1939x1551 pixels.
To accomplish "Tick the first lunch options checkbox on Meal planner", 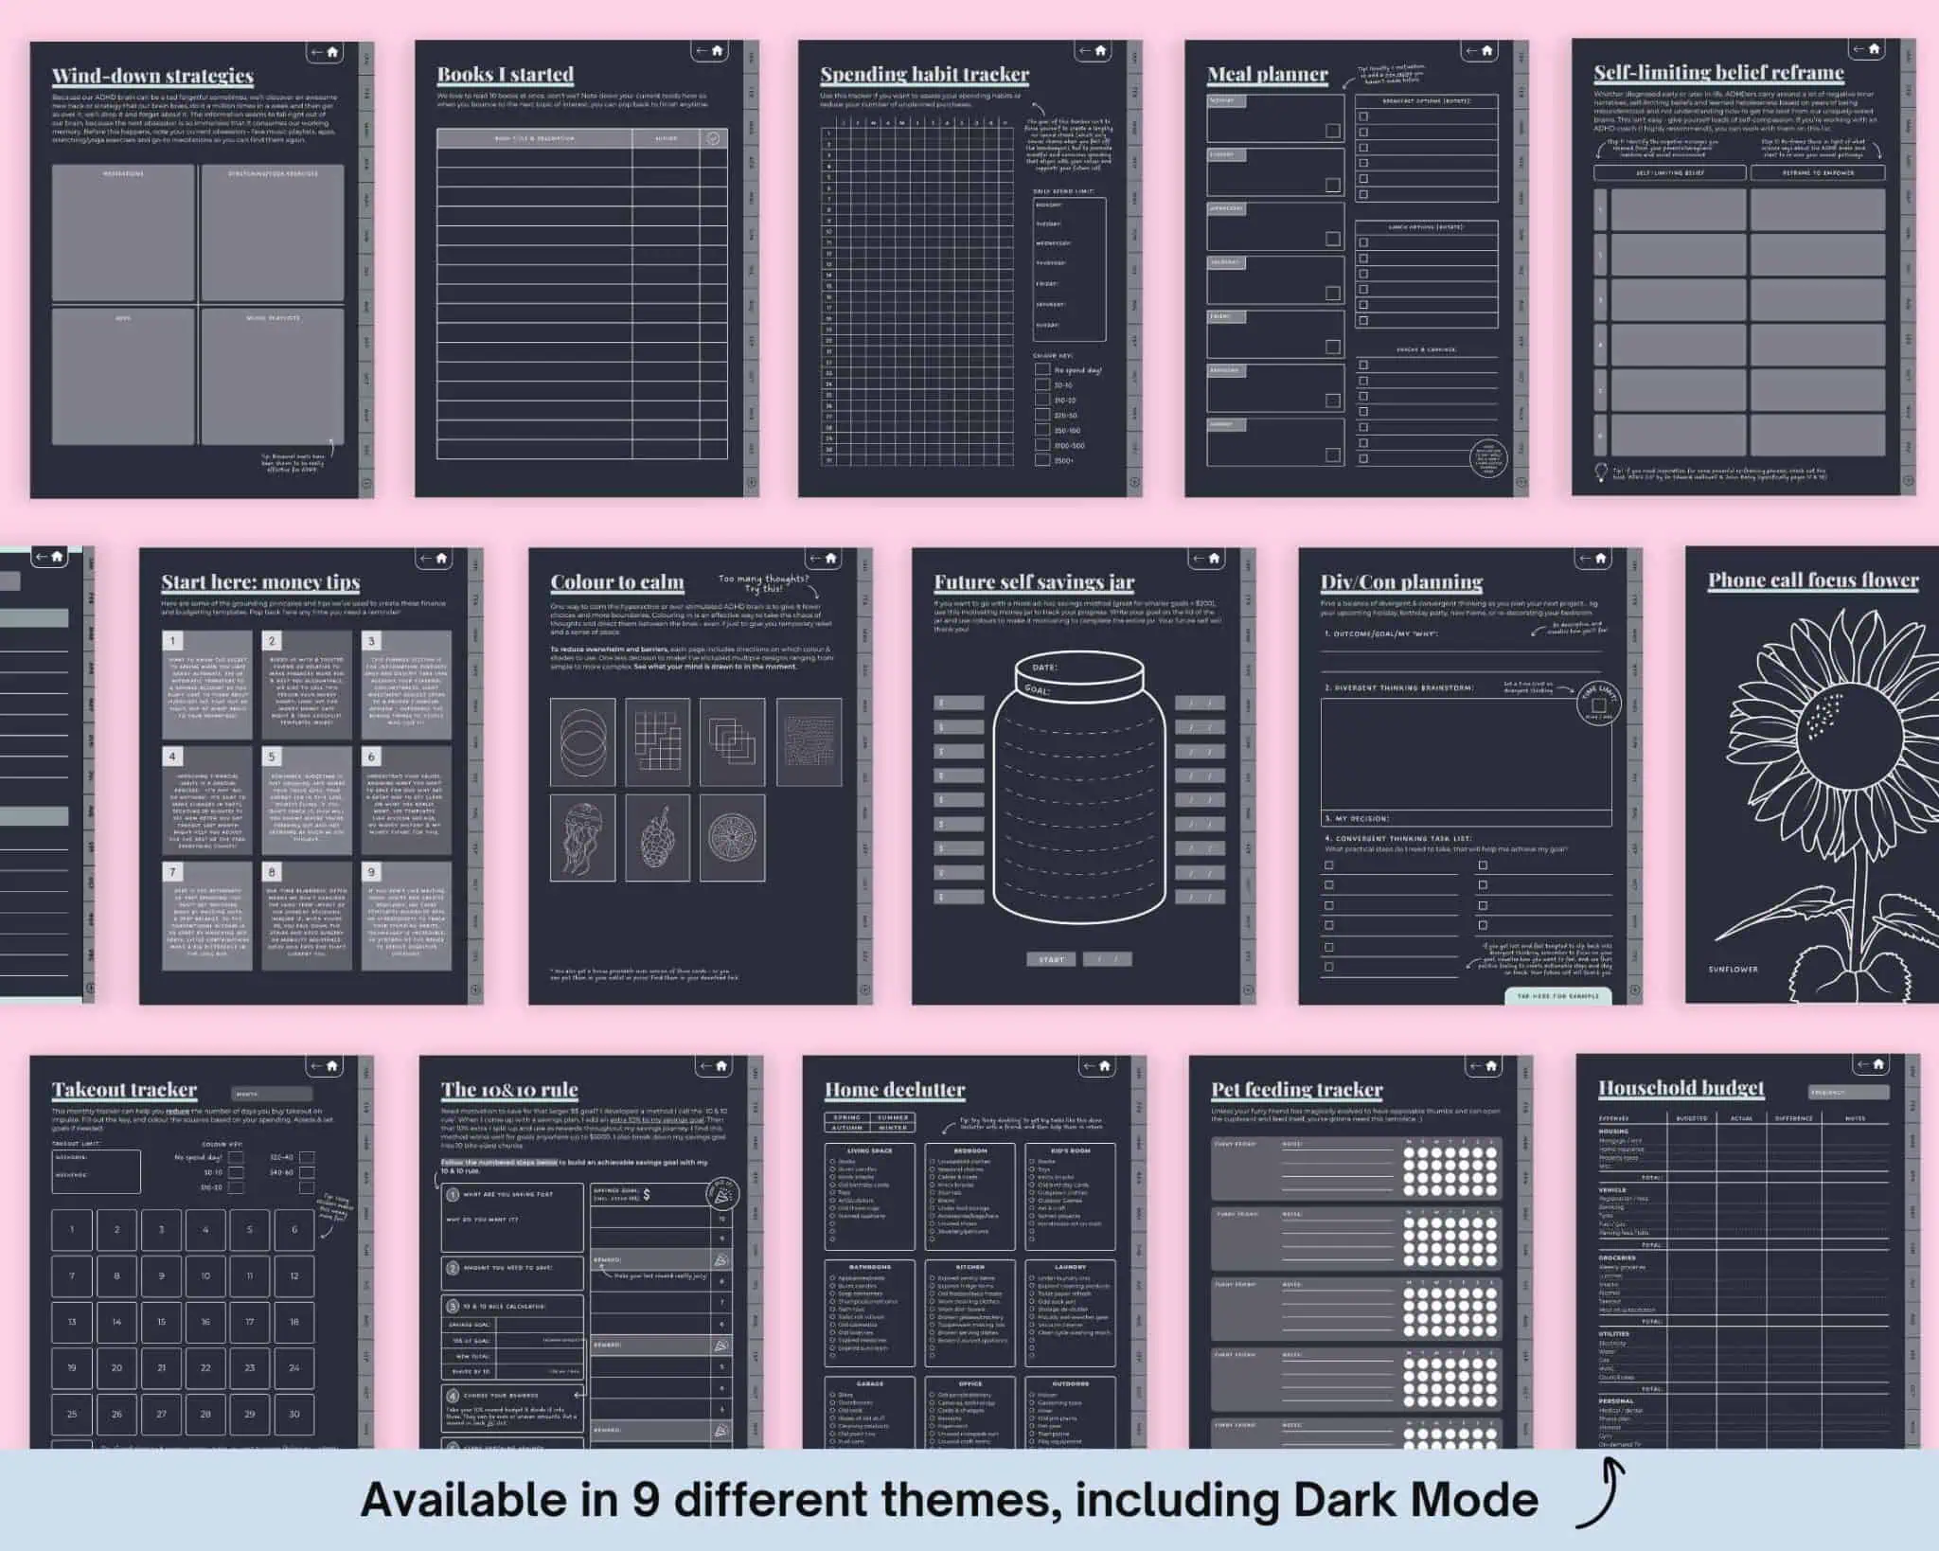I will [x=1363, y=242].
